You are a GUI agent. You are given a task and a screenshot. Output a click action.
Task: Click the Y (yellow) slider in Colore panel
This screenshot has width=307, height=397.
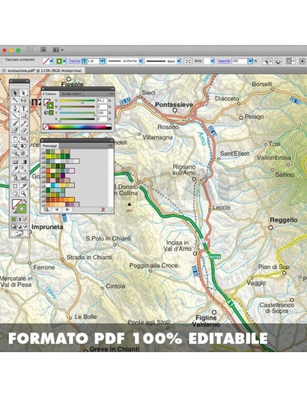tap(77, 113)
